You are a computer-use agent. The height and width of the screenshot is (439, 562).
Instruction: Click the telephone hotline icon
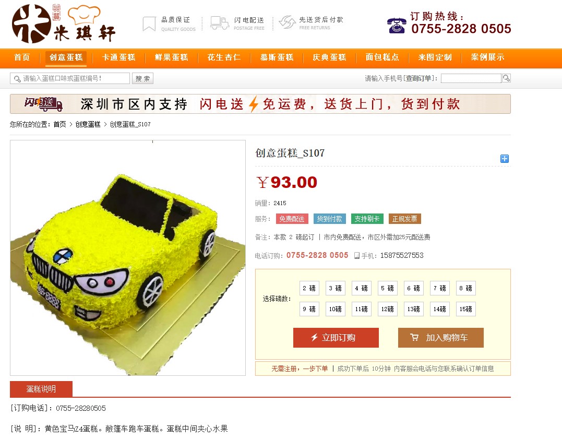tap(397, 26)
